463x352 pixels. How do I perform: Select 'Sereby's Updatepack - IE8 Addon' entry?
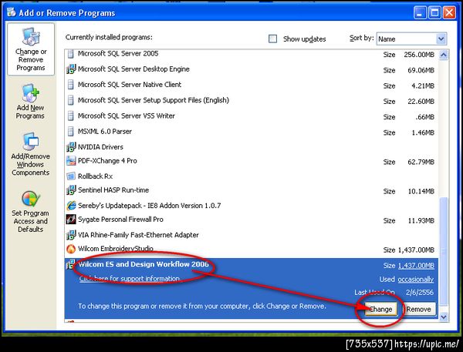pyautogui.click(x=149, y=206)
